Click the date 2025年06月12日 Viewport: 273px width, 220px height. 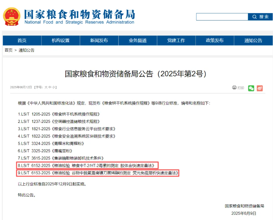[21, 87]
